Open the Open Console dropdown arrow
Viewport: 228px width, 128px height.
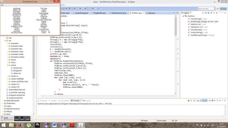tap(220, 101)
